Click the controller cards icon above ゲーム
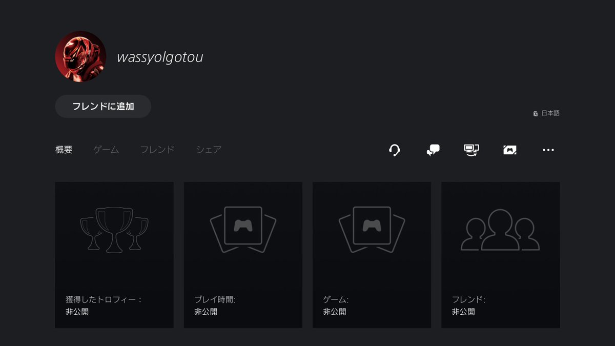 tap(372, 230)
